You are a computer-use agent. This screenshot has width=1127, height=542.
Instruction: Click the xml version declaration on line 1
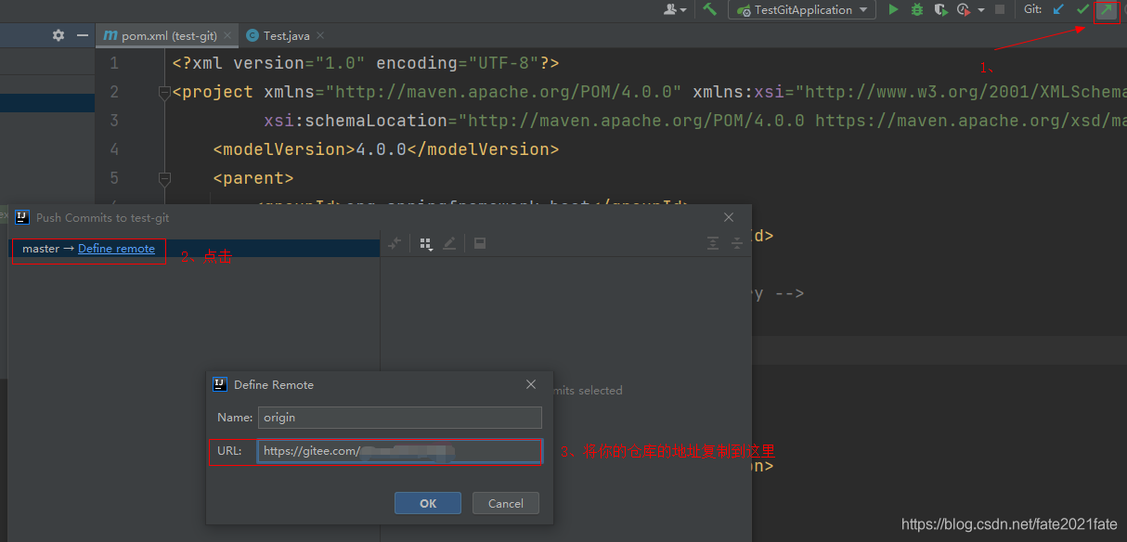click(x=366, y=63)
